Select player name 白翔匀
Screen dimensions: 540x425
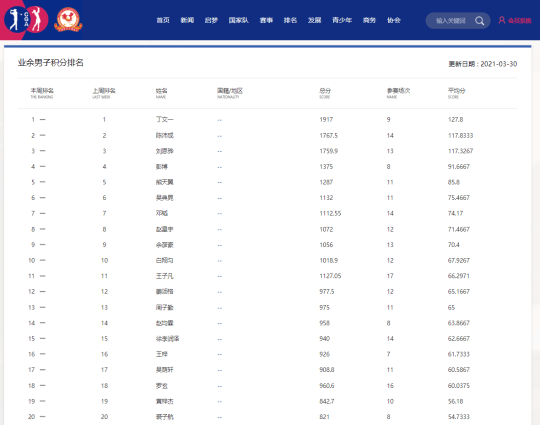click(x=164, y=260)
